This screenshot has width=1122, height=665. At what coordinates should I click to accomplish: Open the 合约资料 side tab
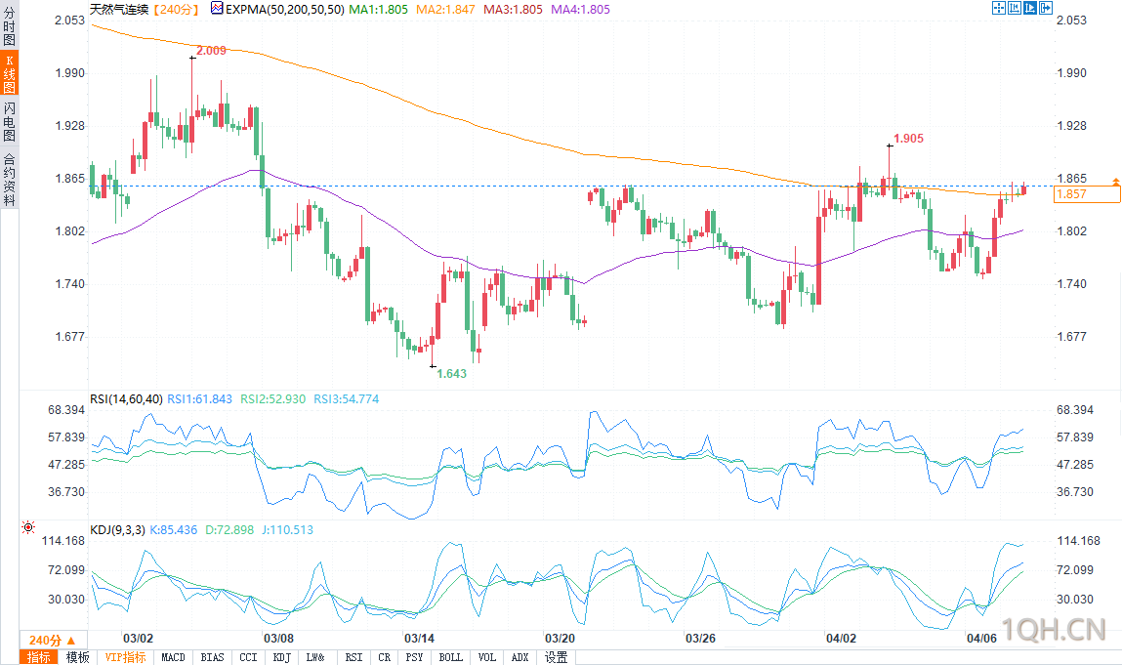click(x=10, y=179)
